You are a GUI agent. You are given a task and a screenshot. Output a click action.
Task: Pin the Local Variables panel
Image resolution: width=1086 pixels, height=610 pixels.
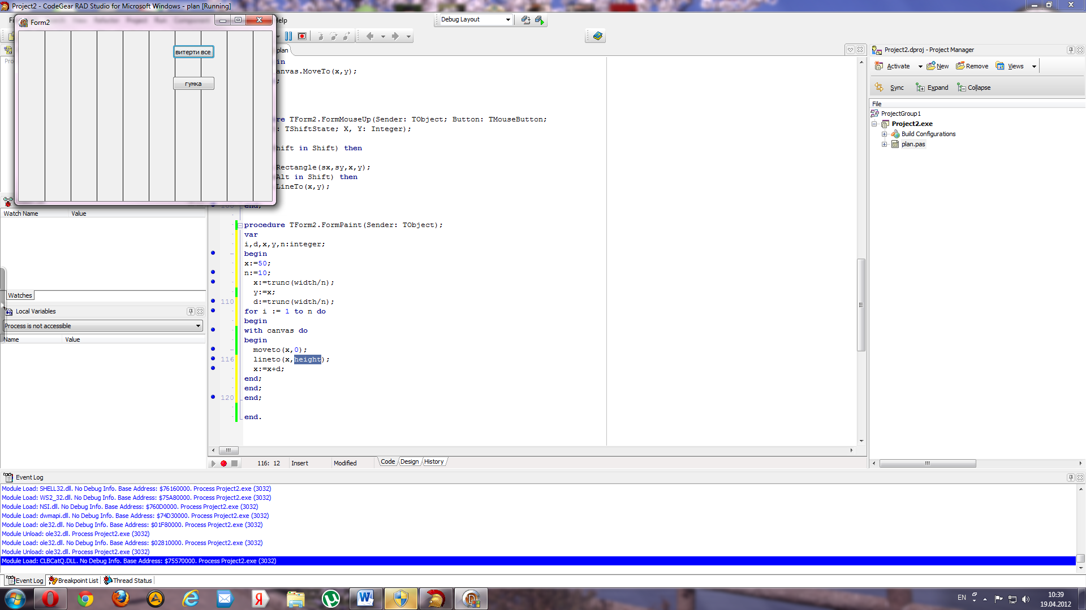click(x=191, y=311)
